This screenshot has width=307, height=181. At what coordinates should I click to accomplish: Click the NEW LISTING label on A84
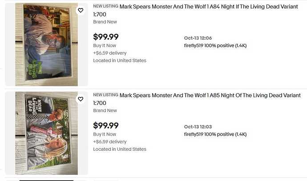pyautogui.click(x=105, y=6)
